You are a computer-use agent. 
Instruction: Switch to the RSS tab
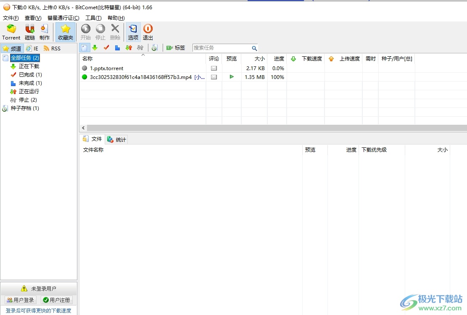click(52, 48)
